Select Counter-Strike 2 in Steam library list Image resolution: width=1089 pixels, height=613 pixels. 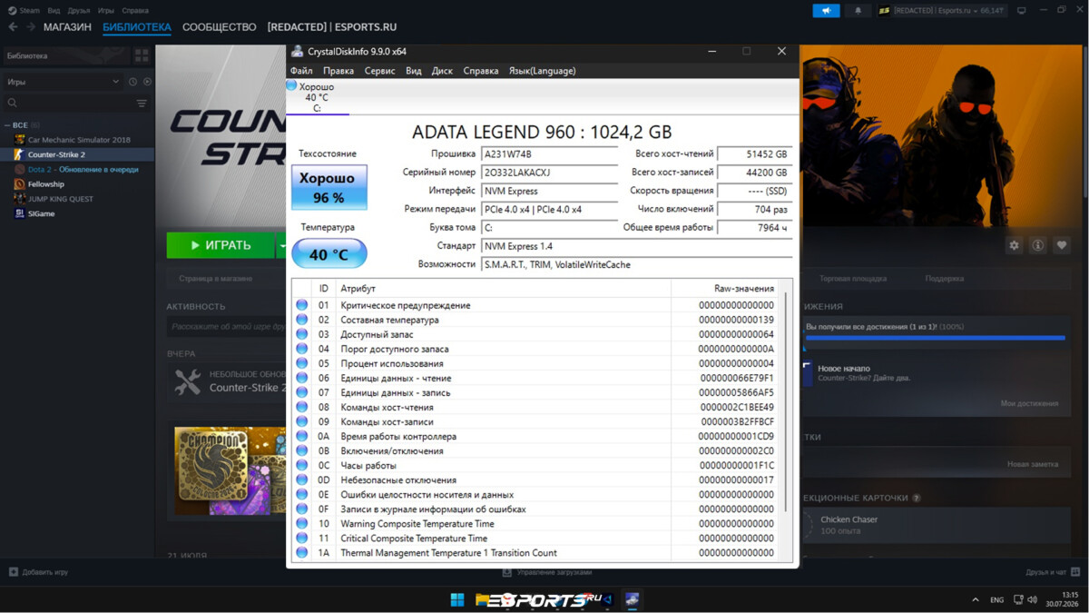click(x=77, y=154)
